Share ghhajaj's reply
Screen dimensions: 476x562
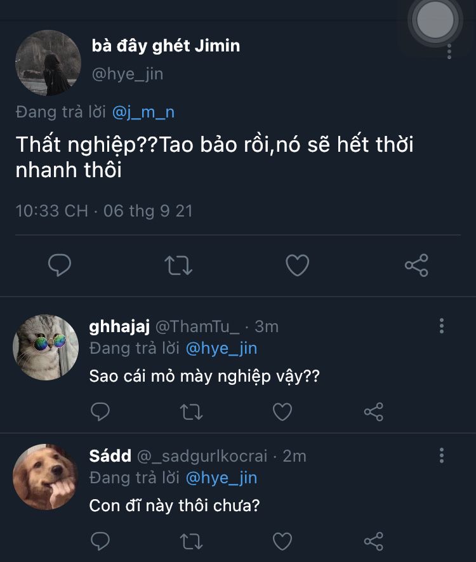pos(374,412)
